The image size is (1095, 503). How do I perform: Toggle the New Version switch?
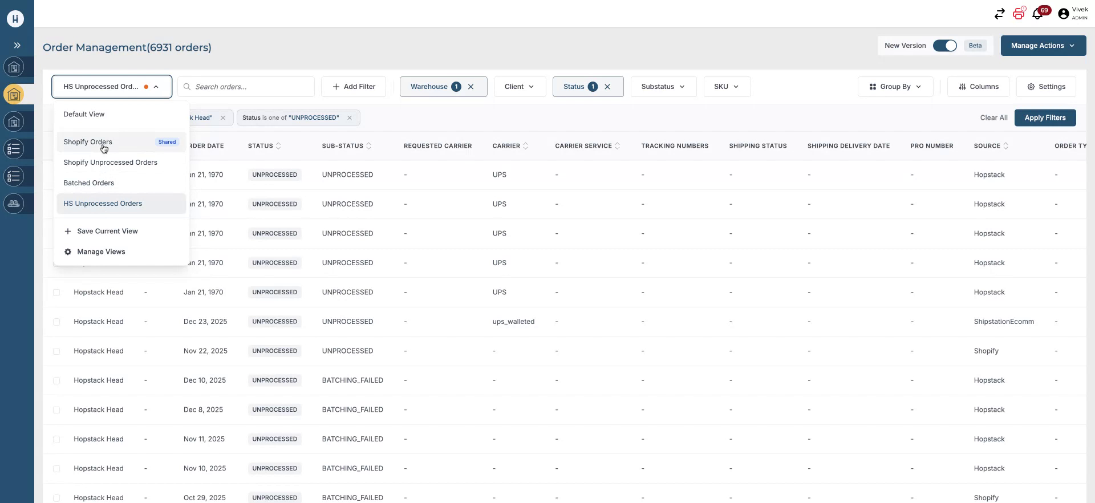944,46
